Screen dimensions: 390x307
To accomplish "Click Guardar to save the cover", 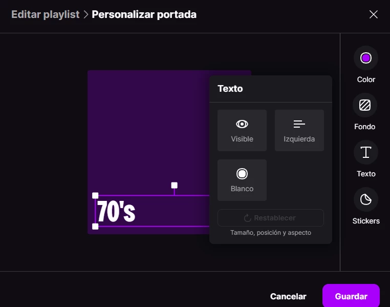I will (x=351, y=296).
